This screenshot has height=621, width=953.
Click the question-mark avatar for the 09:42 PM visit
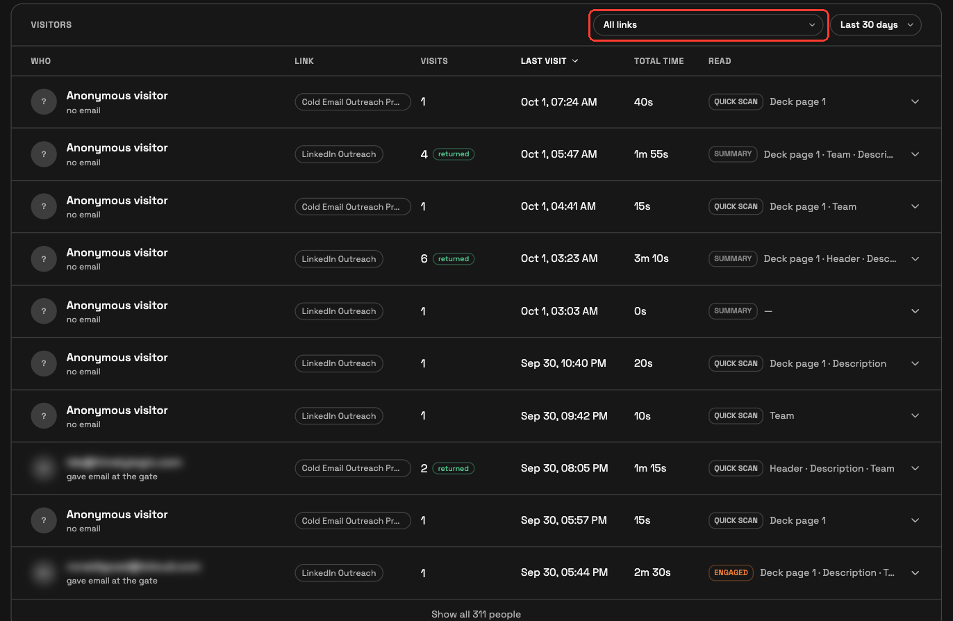44,415
